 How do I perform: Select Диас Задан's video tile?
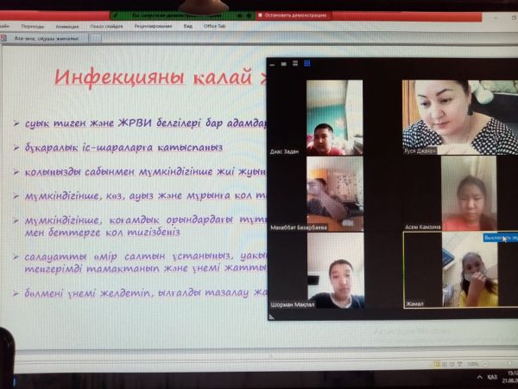pyautogui.click(x=335, y=118)
